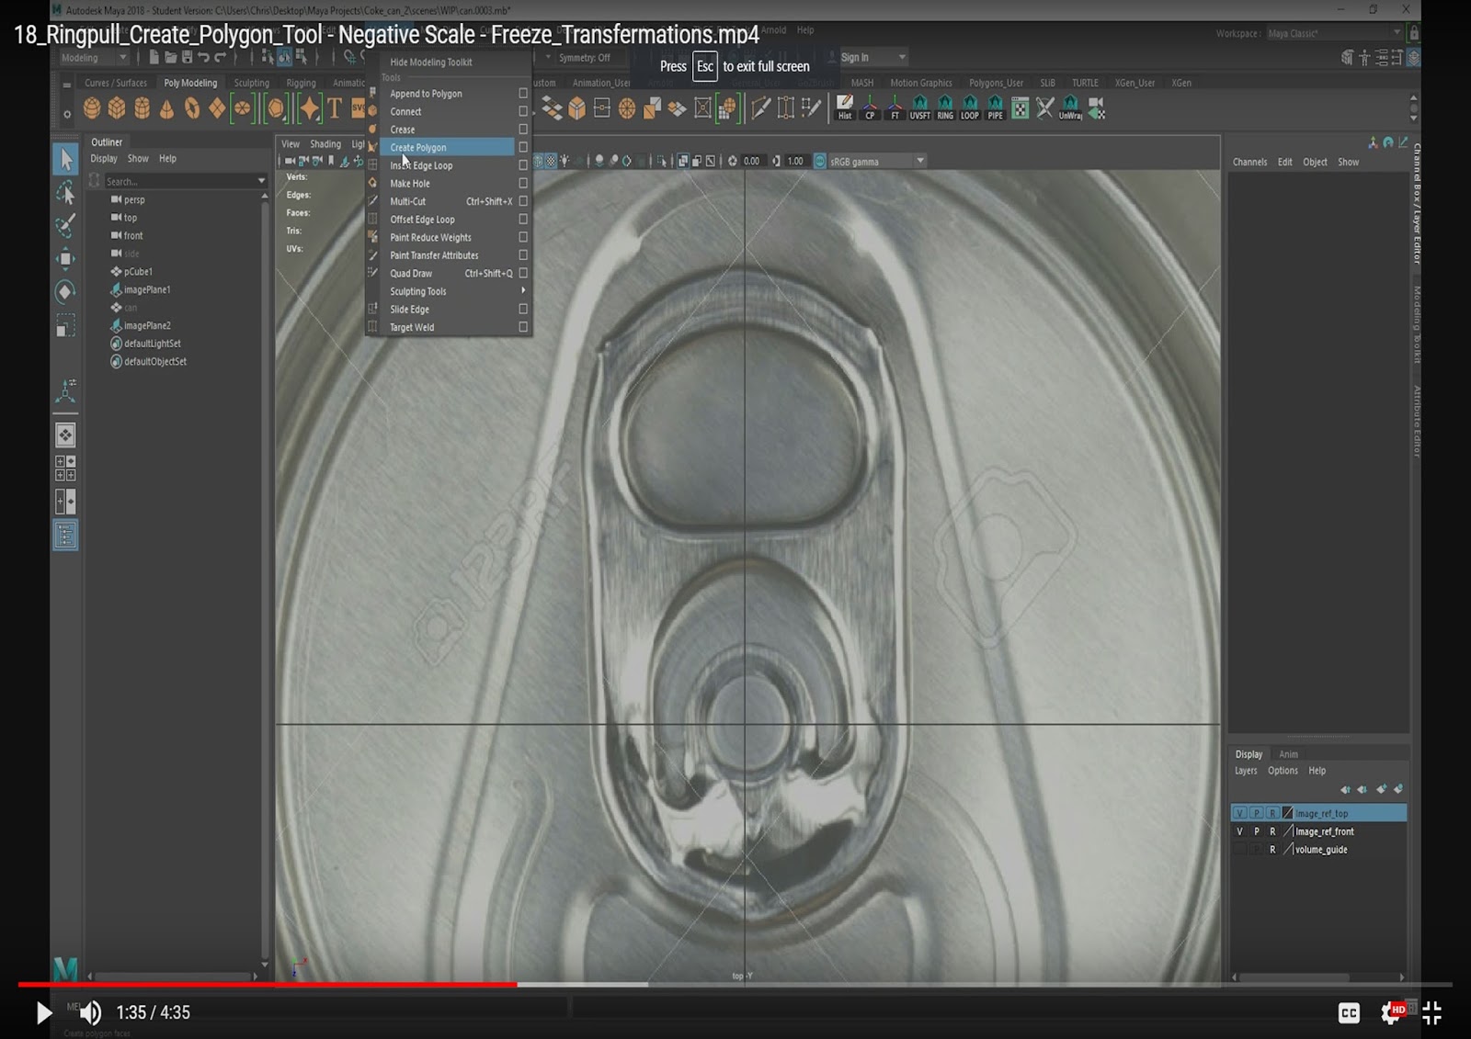Open the Quad Draw option box
The width and height of the screenshot is (1471, 1039).
(522, 273)
